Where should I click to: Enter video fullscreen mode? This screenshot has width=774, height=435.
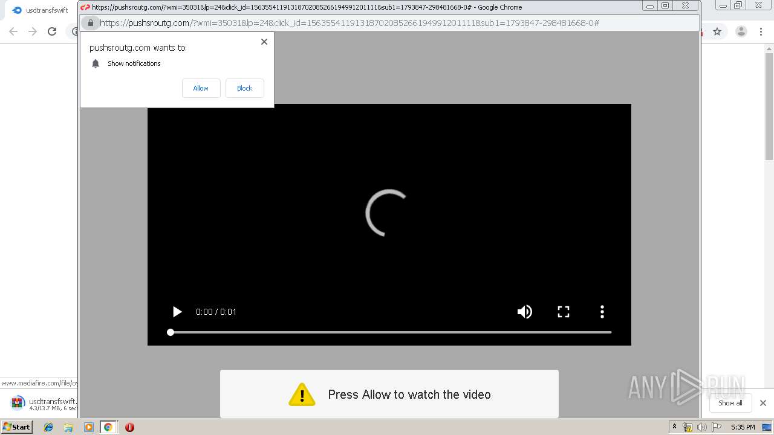(564, 312)
